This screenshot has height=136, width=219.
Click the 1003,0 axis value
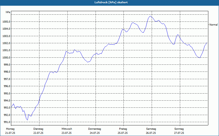click(x=6, y=36)
